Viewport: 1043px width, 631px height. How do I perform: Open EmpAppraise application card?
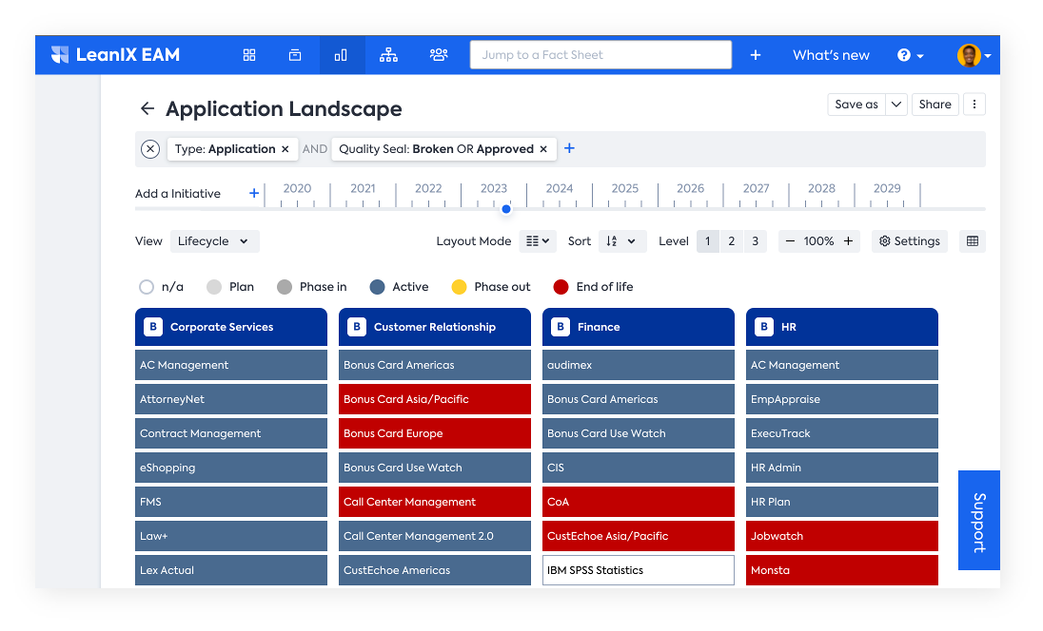click(x=841, y=399)
